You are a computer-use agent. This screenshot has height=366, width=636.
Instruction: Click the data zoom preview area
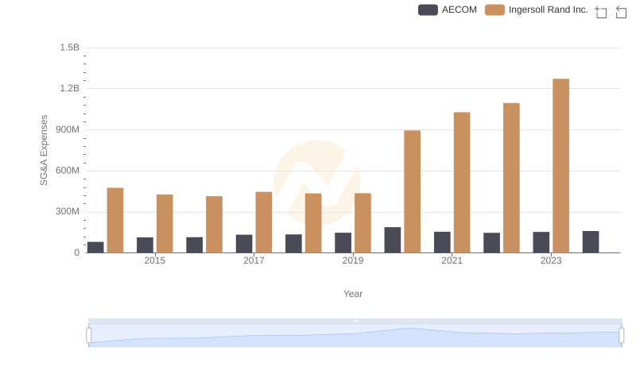tap(355, 336)
